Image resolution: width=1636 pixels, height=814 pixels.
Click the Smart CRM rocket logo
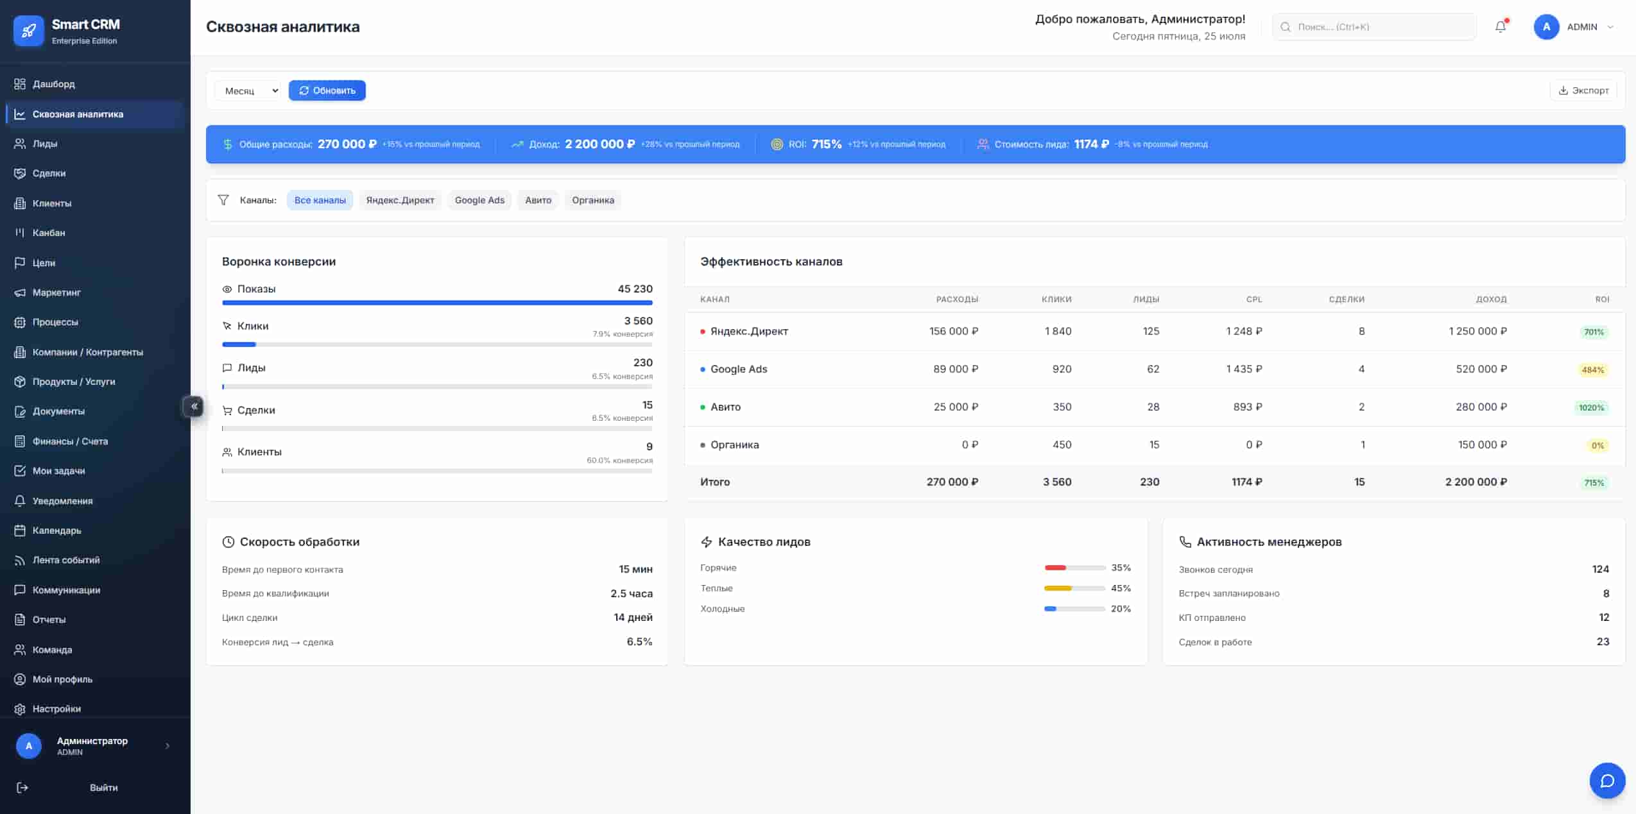(28, 31)
